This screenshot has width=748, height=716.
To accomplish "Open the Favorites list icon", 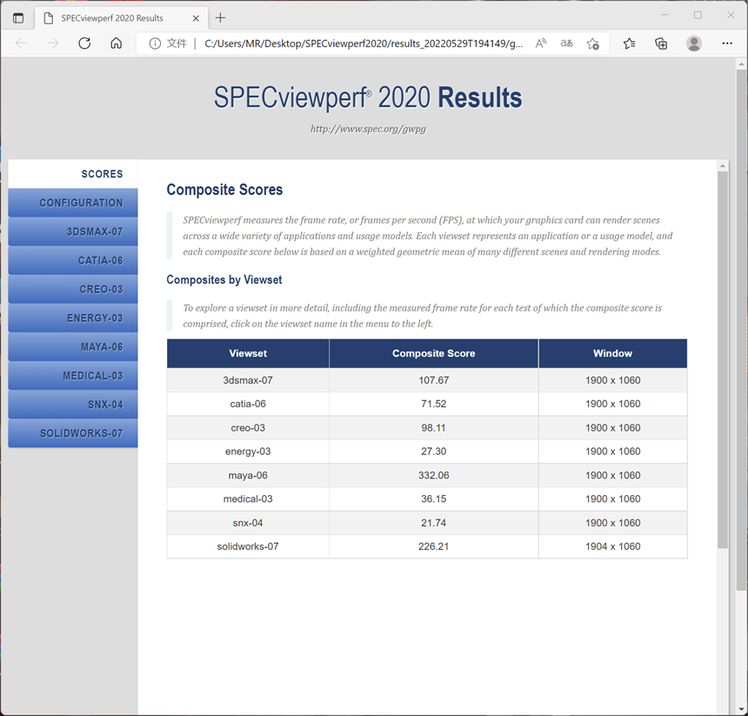I will coord(629,43).
